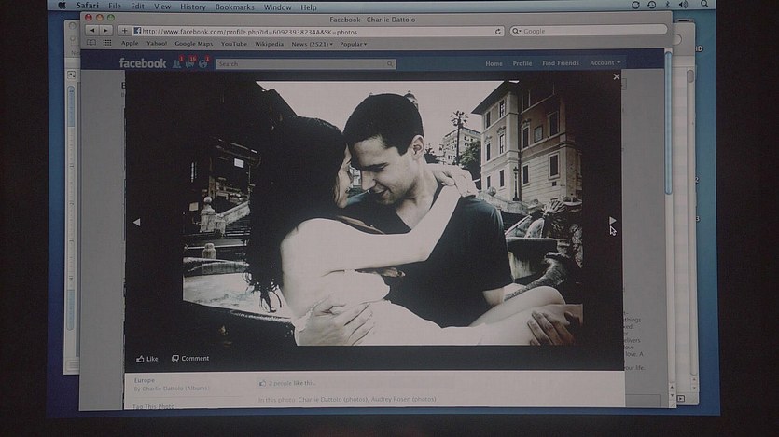Go back with Safari back arrow
This screenshot has width=779, height=437.
pos(92,30)
